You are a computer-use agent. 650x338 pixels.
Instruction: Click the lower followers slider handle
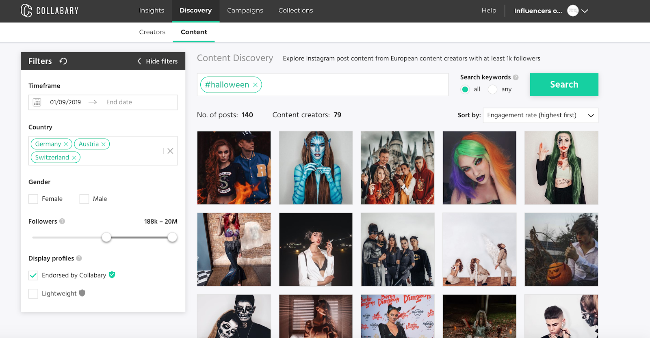106,237
